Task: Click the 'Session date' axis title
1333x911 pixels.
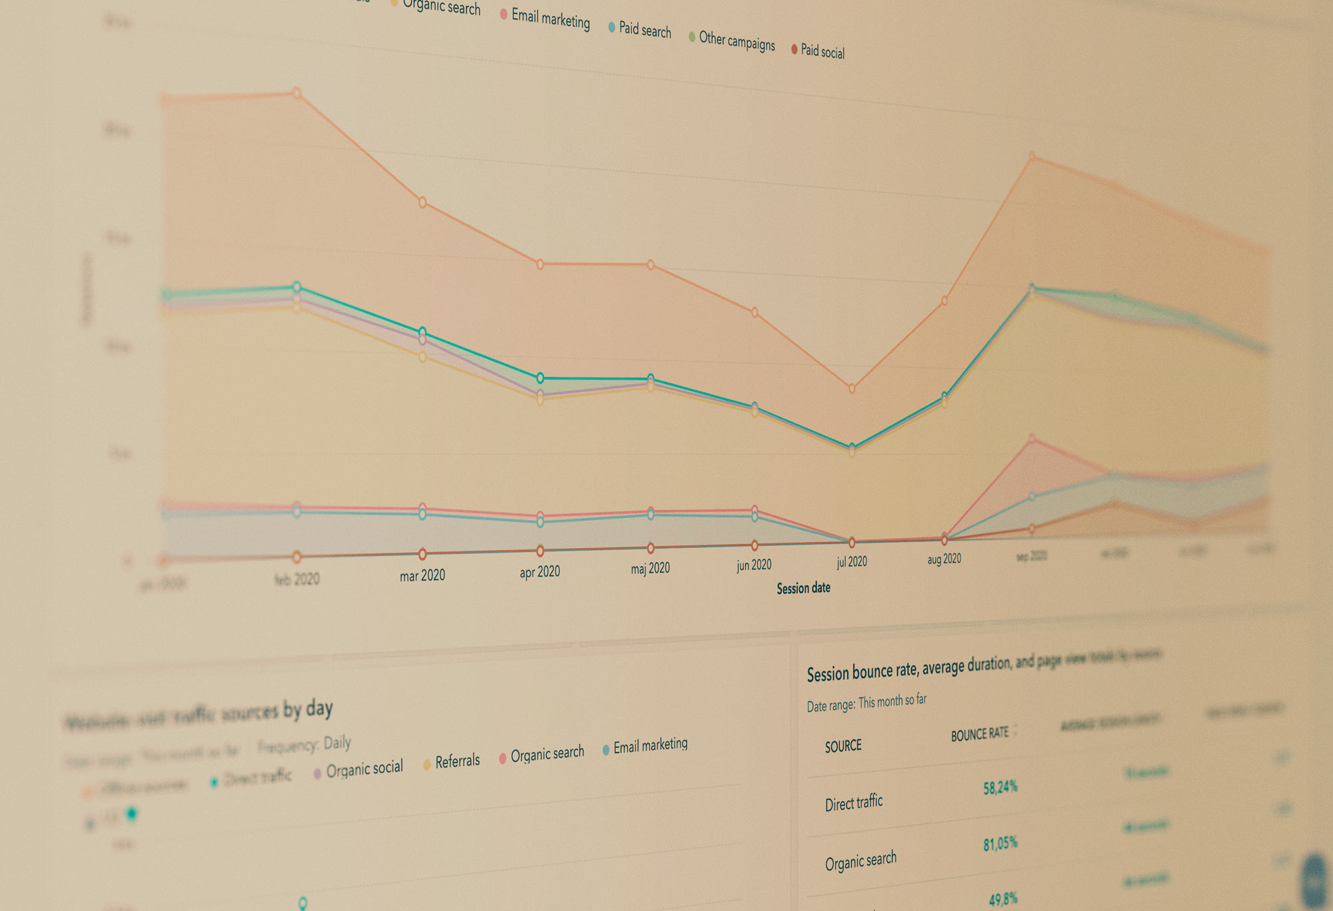Action: 803,588
